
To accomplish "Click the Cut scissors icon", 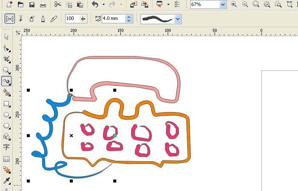I will 57,4.
